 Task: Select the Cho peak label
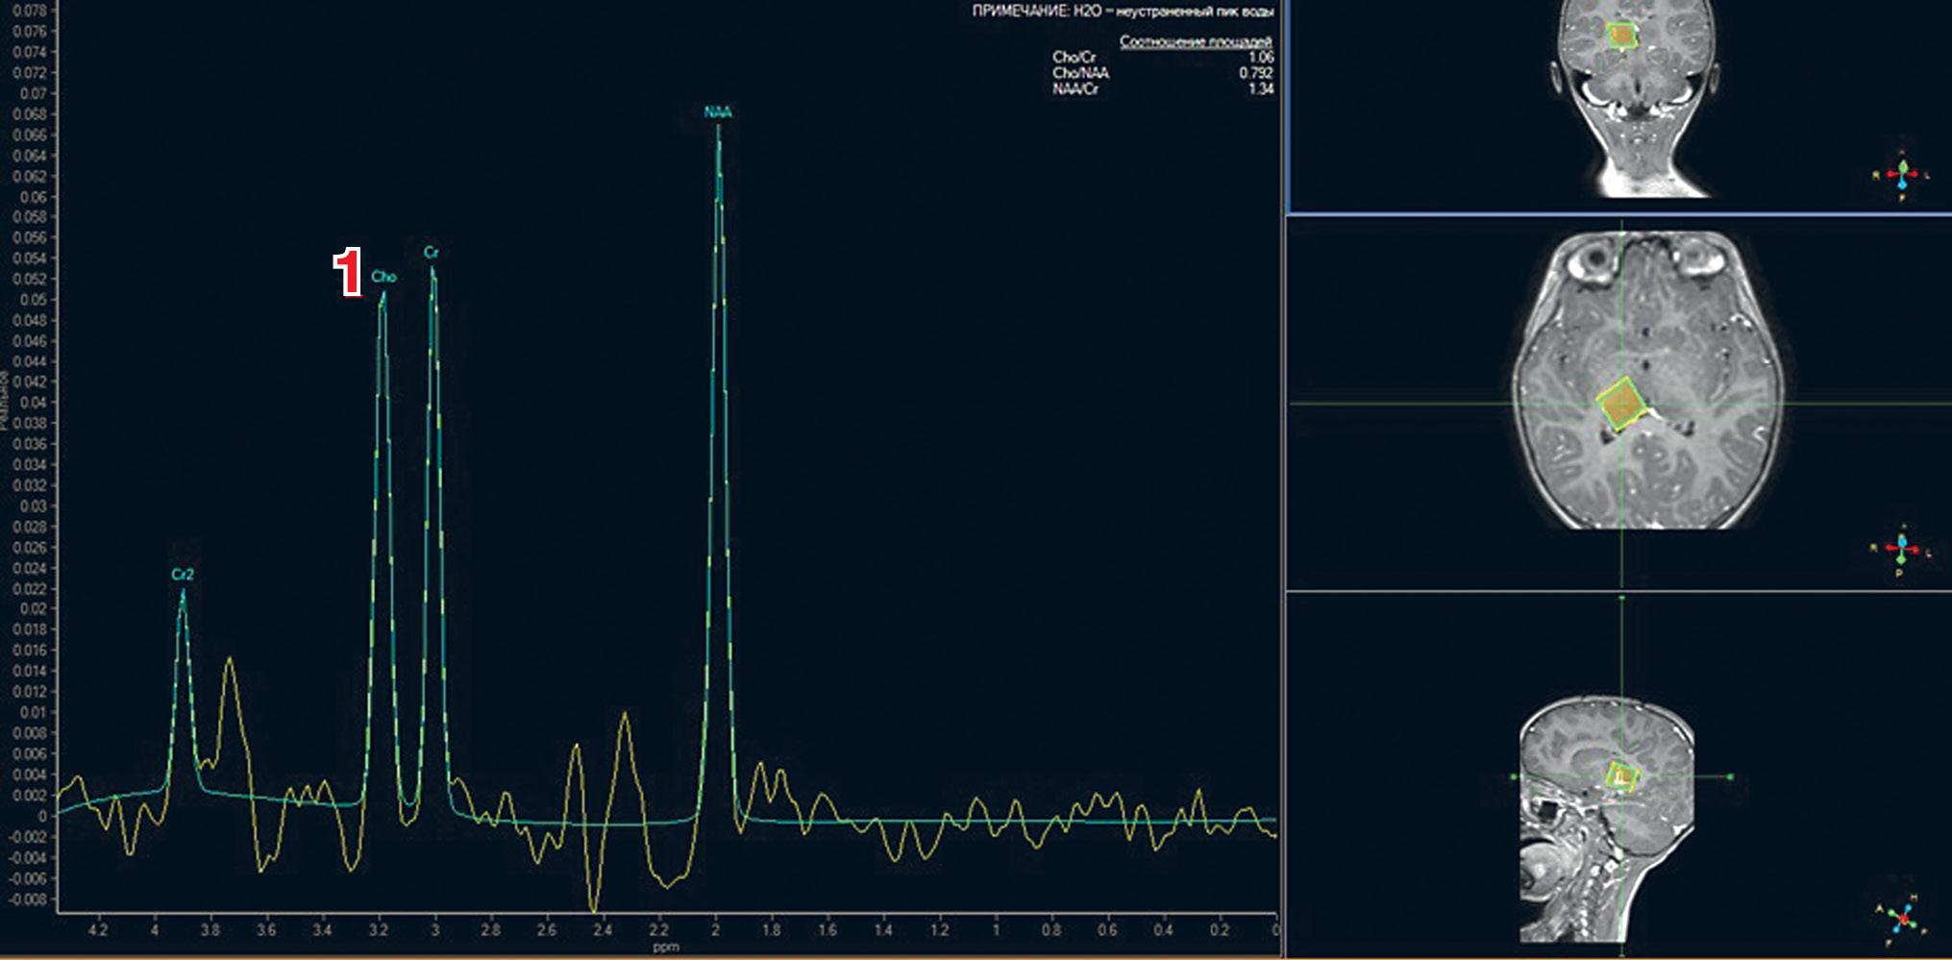(384, 277)
